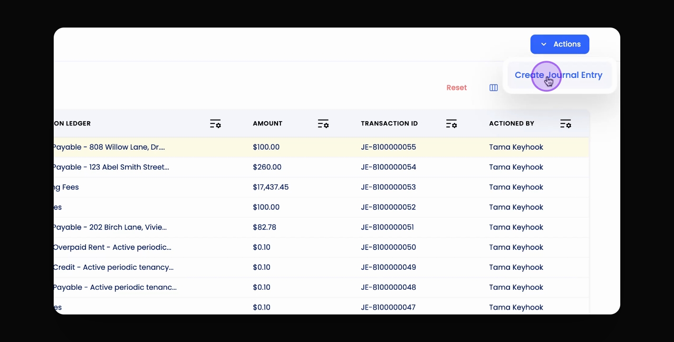674x342 pixels.
Task: Expand the Actions dropdown button
Action: click(560, 44)
